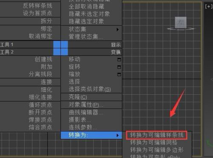Click the [+] viewport label
This screenshot has width=213, height=158.
point(209,7)
